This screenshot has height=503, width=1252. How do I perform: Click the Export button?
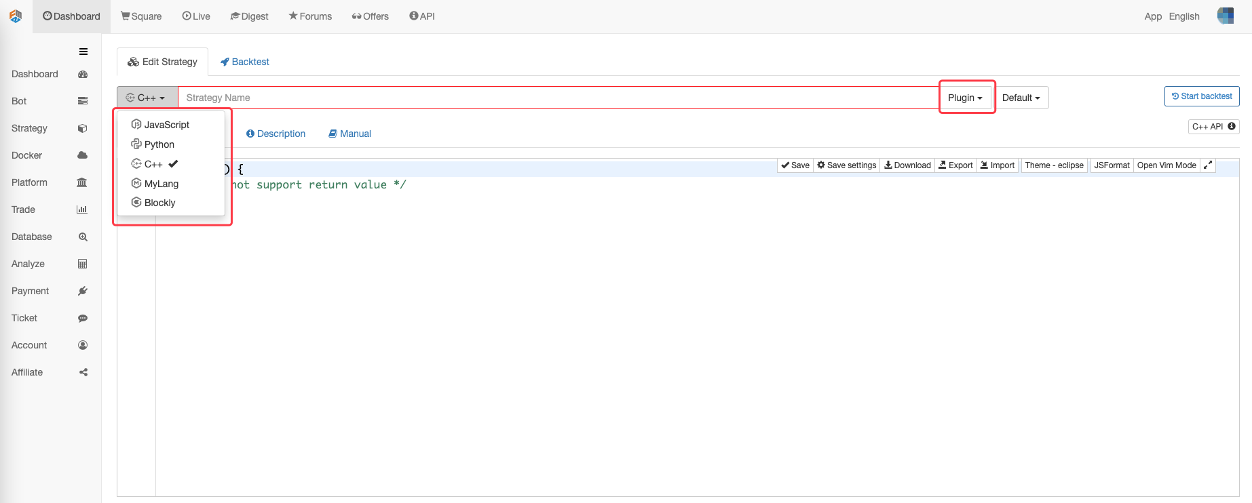[955, 165]
